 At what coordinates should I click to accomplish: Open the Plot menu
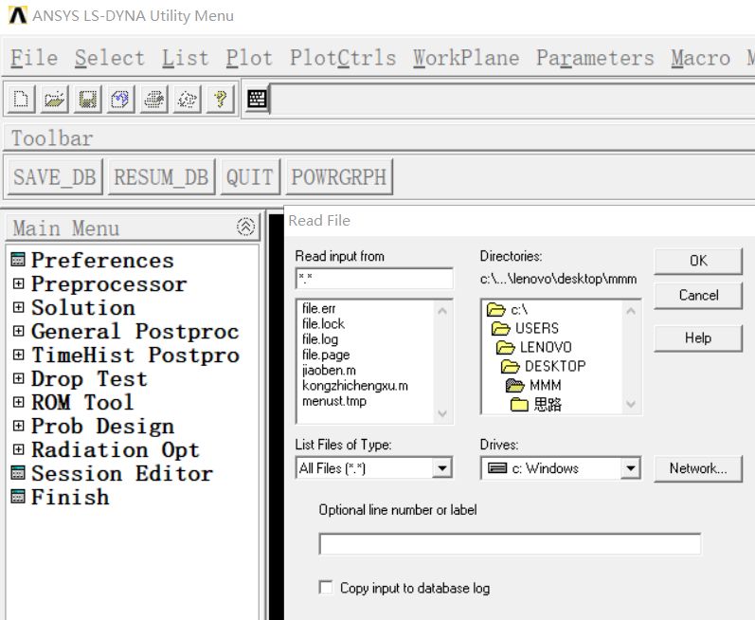click(x=249, y=58)
